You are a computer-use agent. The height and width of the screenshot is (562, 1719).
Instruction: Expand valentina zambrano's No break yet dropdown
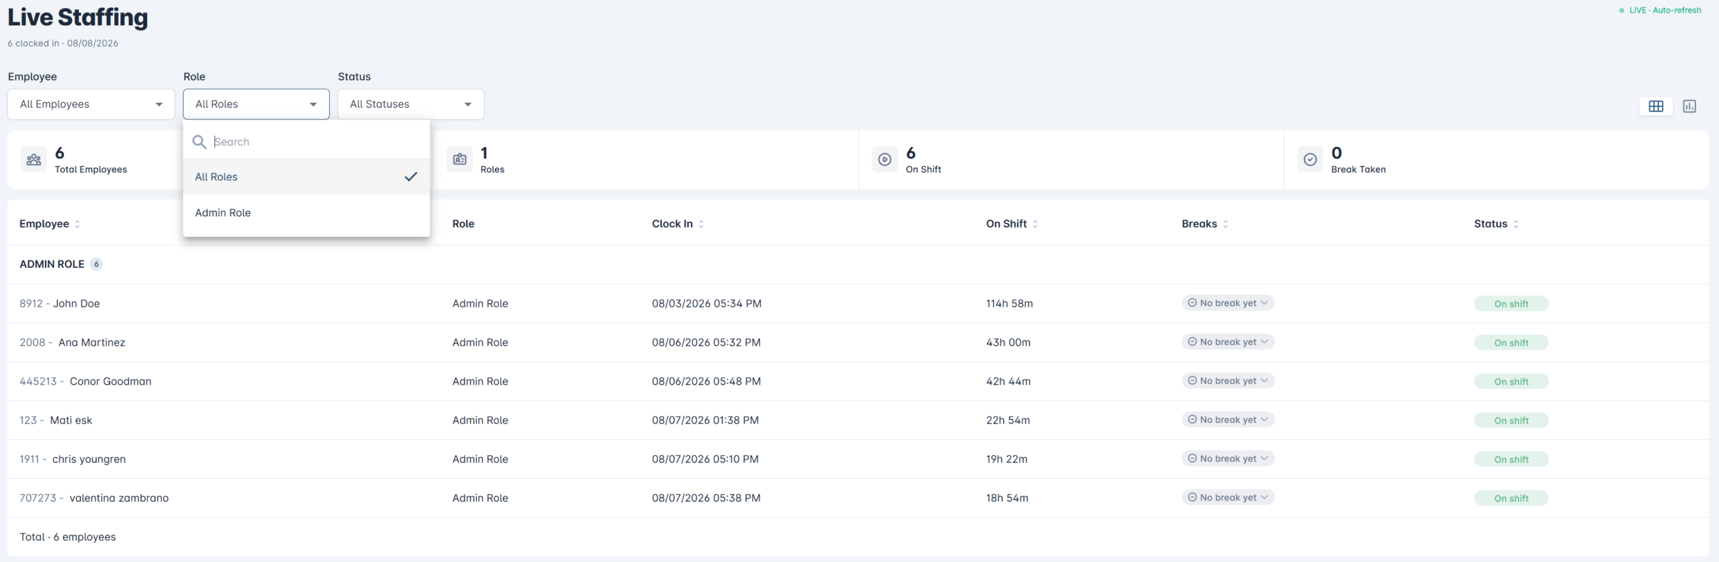[x=1228, y=498]
